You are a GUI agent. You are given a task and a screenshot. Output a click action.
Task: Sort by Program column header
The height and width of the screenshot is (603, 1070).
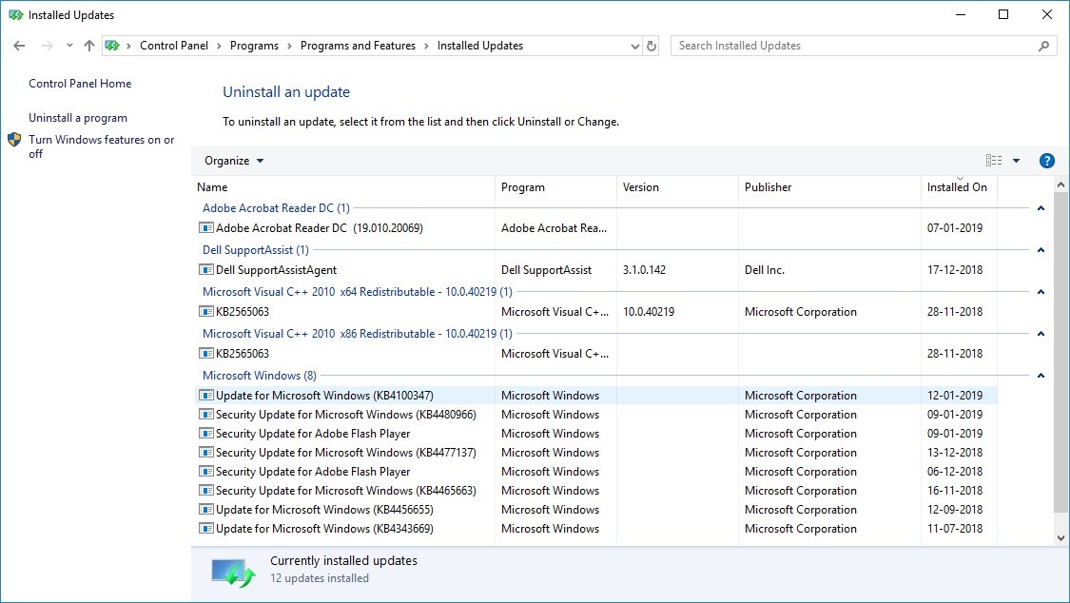point(555,187)
